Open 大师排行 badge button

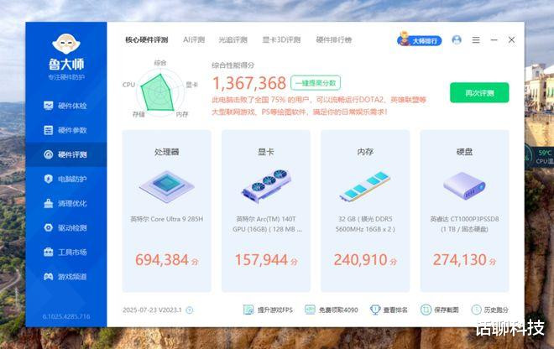coord(420,40)
